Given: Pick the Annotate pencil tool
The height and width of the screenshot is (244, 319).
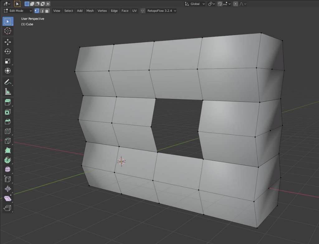Looking at the screenshot, I should click(x=8, y=82).
